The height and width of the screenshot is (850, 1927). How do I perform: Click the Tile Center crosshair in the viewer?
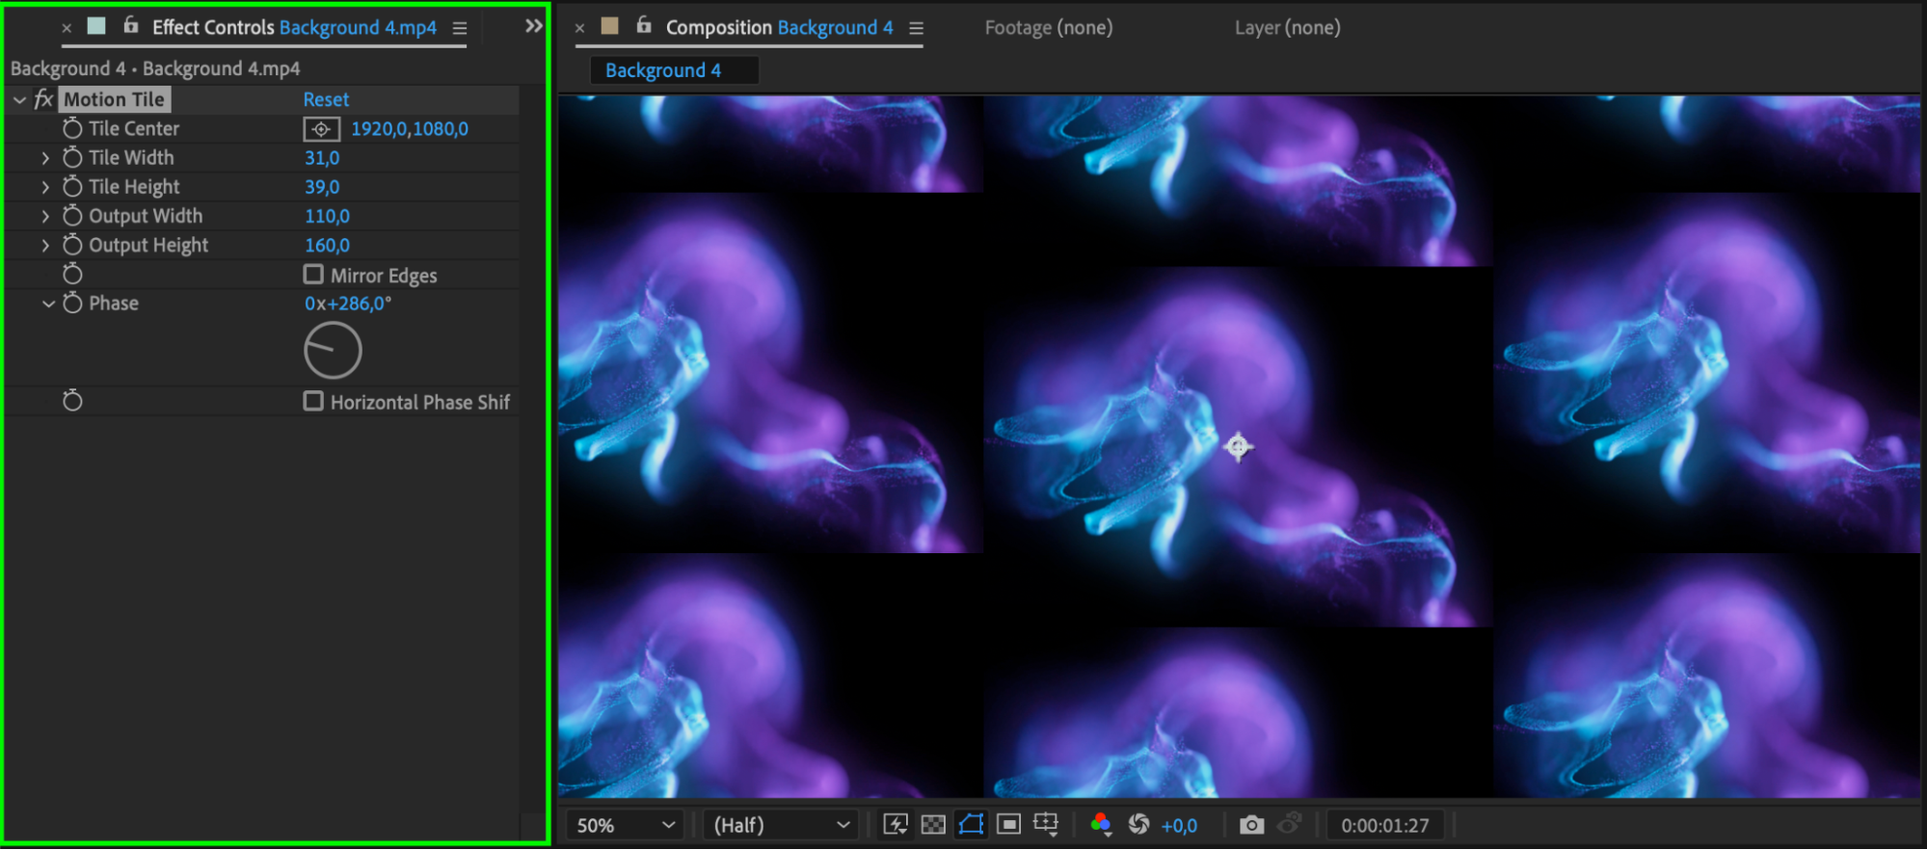1238,446
